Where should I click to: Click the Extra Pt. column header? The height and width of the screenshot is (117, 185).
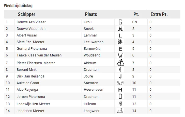[159, 14]
